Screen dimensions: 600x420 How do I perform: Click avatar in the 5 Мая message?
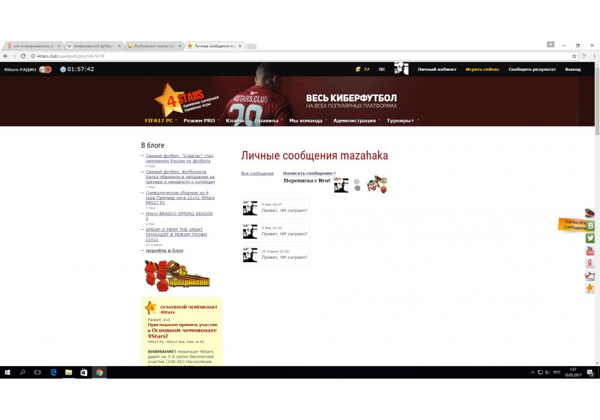[250, 232]
